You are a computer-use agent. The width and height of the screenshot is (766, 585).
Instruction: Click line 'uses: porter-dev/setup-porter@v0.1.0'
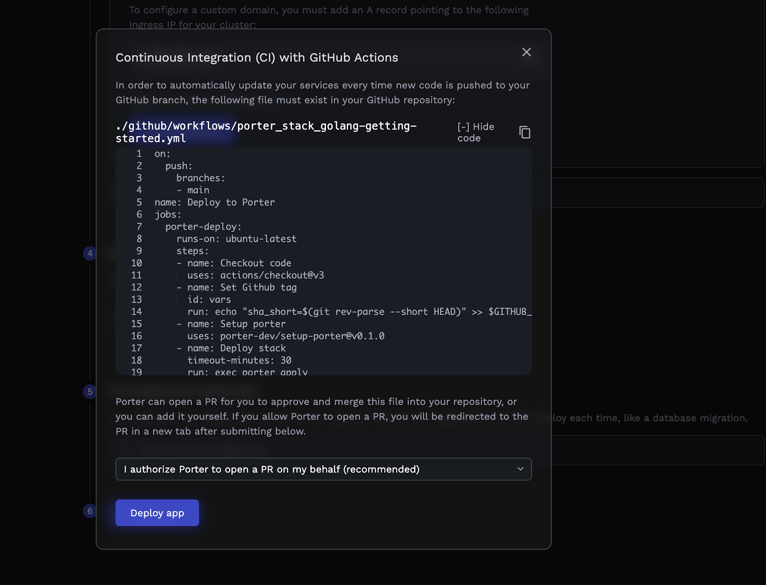[x=286, y=336]
